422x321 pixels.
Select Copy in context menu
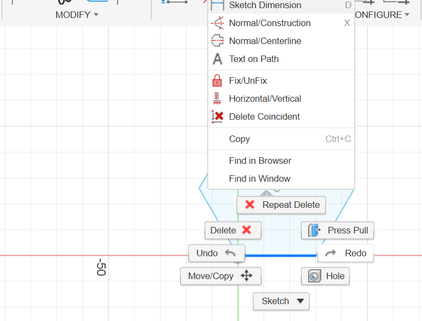[282, 139]
